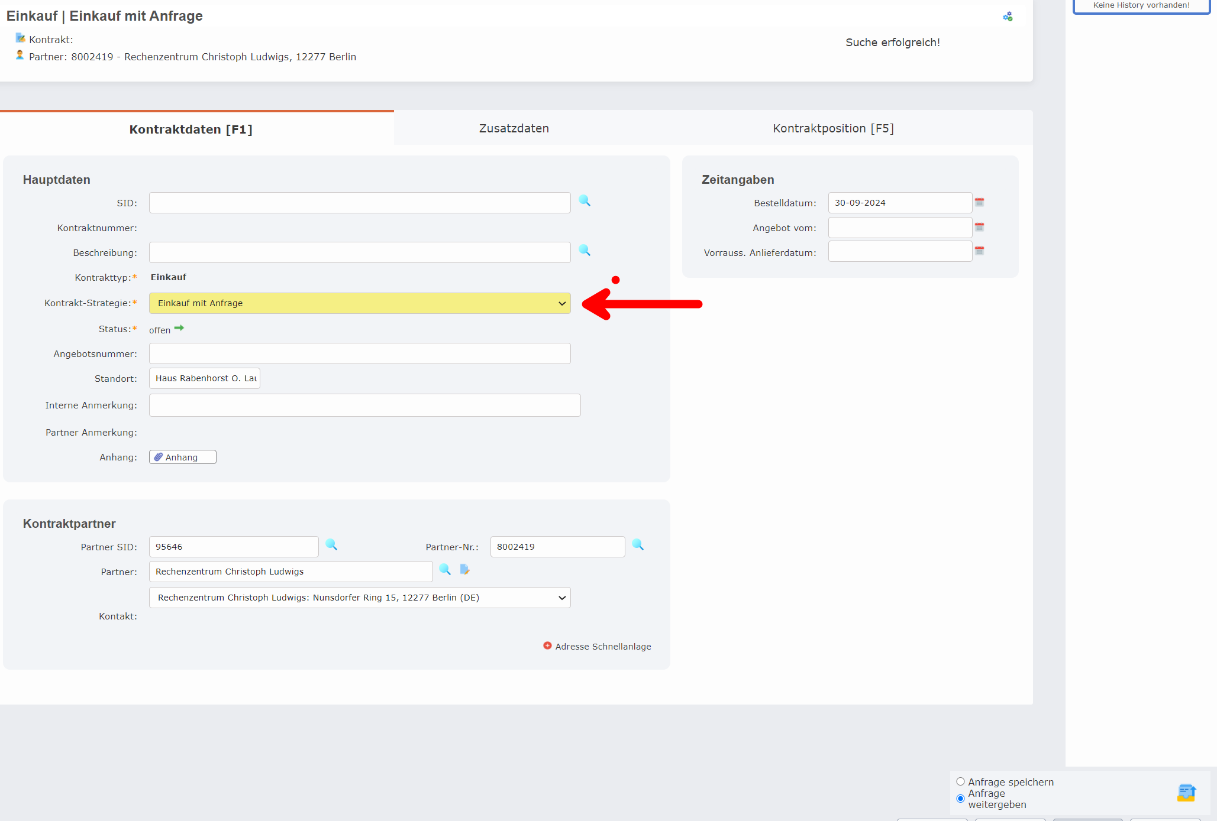Click the search icon next to Beschreibung

click(x=585, y=251)
